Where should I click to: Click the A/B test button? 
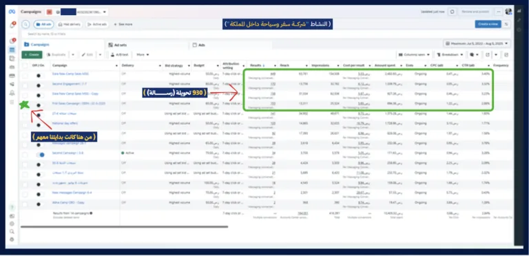pyautogui.click(x=120, y=54)
